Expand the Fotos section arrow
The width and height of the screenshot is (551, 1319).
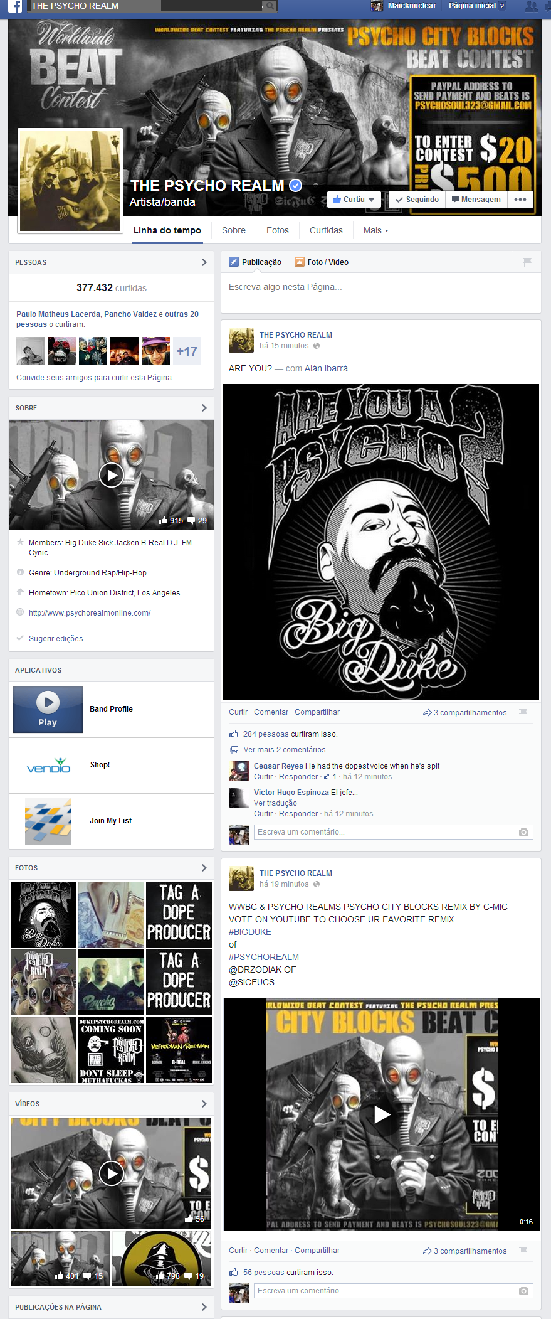coord(204,868)
